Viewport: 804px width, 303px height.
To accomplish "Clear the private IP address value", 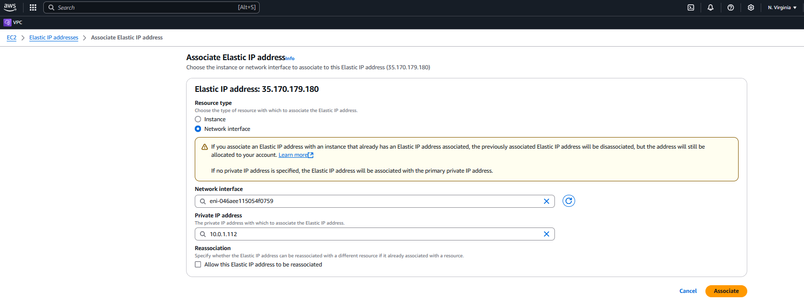I will coord(546,234).
